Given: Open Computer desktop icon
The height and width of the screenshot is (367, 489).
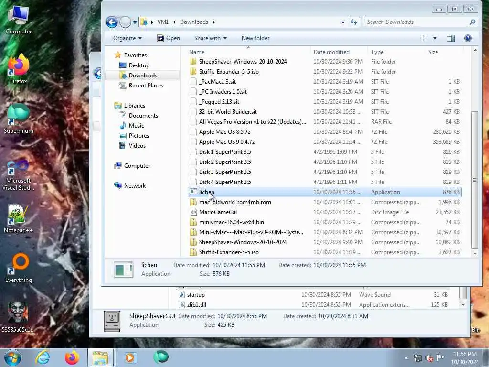Looking at the screenshot, I should point(19,20).
